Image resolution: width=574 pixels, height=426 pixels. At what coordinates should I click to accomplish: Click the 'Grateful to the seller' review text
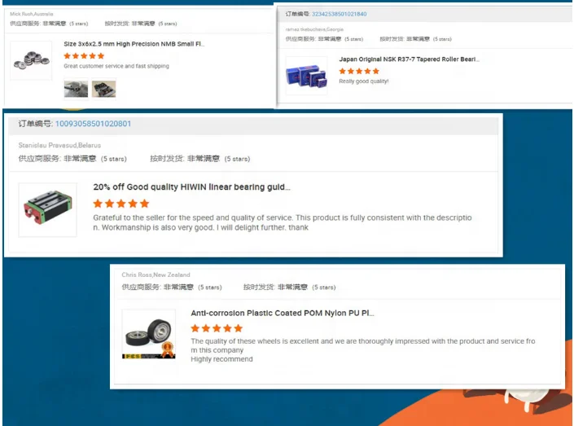point(283,222)
